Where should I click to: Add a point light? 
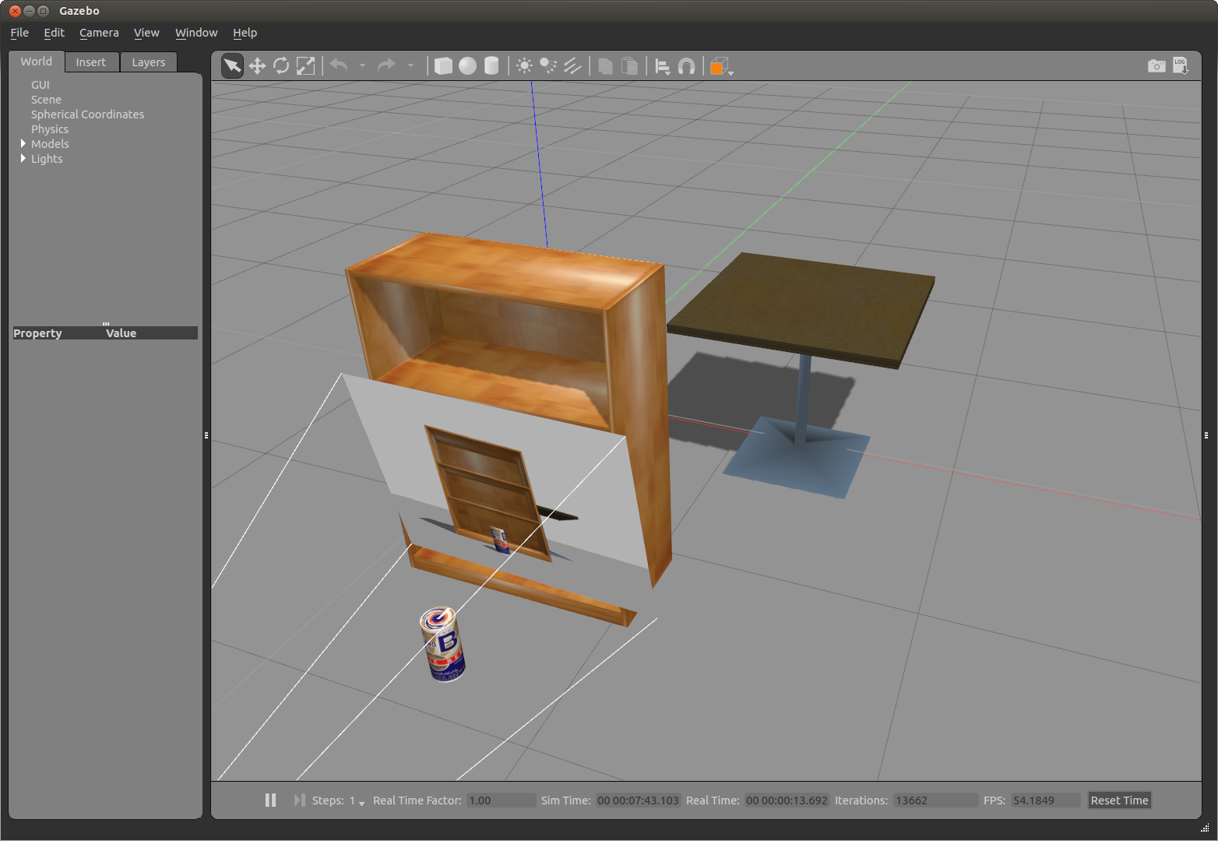(x=525, y=66)
